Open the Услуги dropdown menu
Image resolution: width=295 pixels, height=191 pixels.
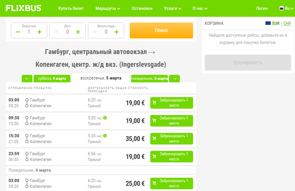click(173, 9)
